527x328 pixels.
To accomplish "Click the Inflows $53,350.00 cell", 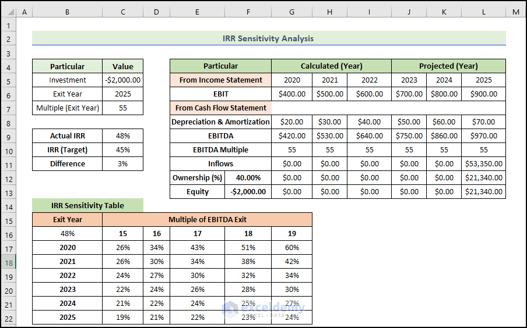I will (x=483, y=163).
